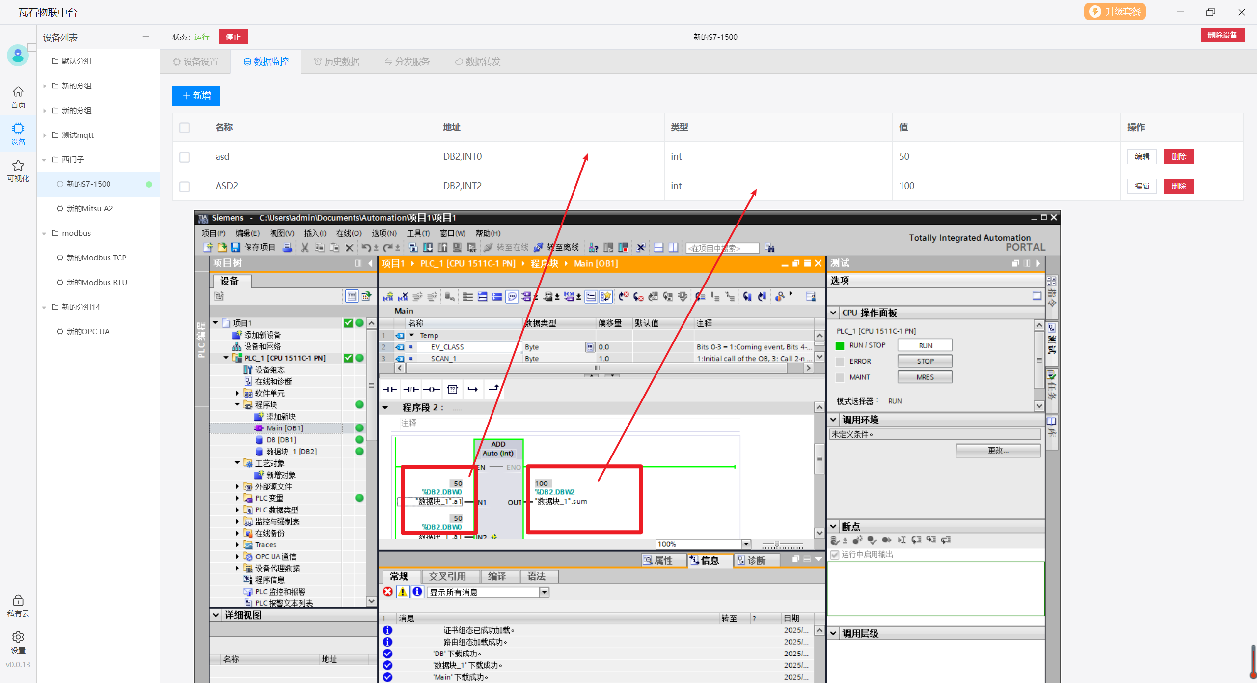Screen dimensions: 1257x683
Task: Switch to the 历史数据 tab
Action: pyautogui.click(x=337, y=62)
